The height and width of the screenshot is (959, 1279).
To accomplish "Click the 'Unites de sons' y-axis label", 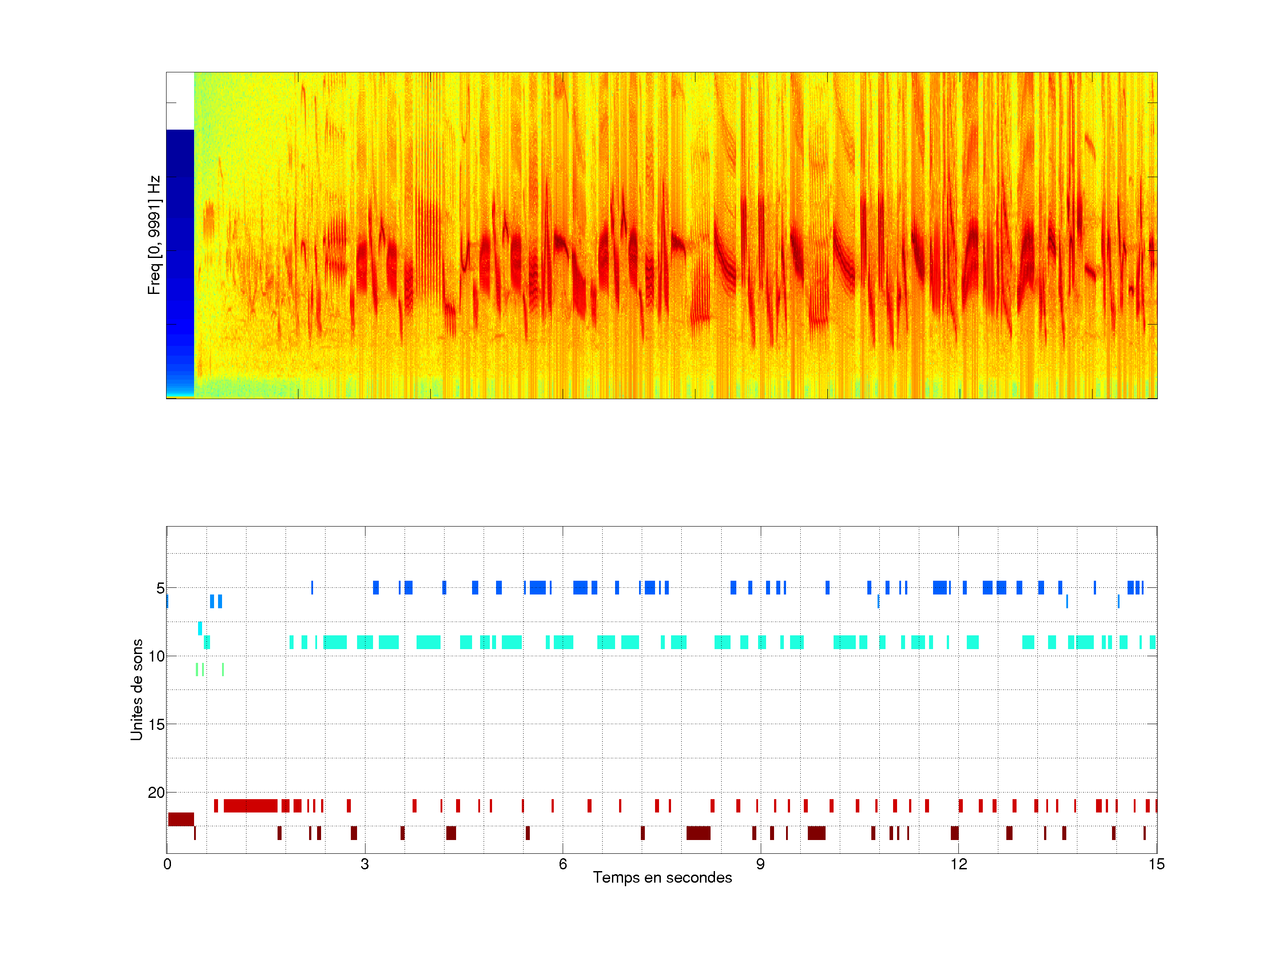I will (136, 689).
